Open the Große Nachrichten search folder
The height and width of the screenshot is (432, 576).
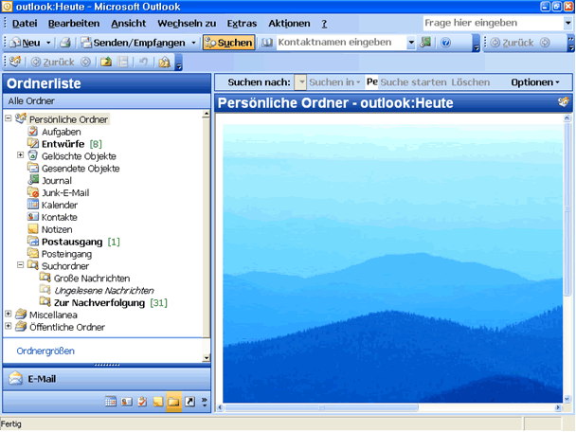[x=92, y=279]
